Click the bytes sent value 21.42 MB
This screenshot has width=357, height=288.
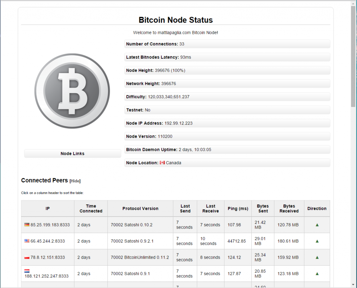coord(260,225)
